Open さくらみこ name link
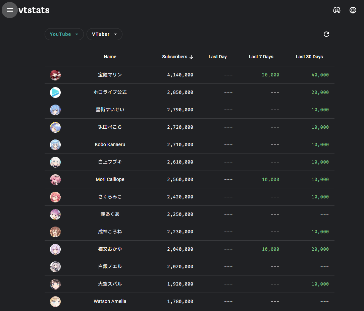The image size is (364, 311). coord(110,197)
